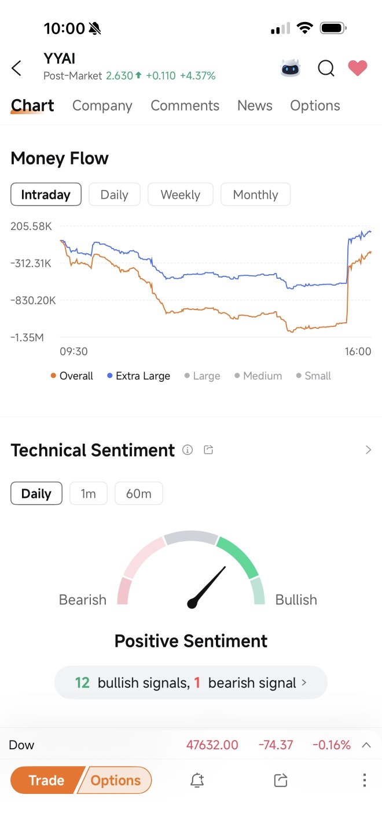
Task: Toggle the Large money flow legend
Action: [202, 376]
